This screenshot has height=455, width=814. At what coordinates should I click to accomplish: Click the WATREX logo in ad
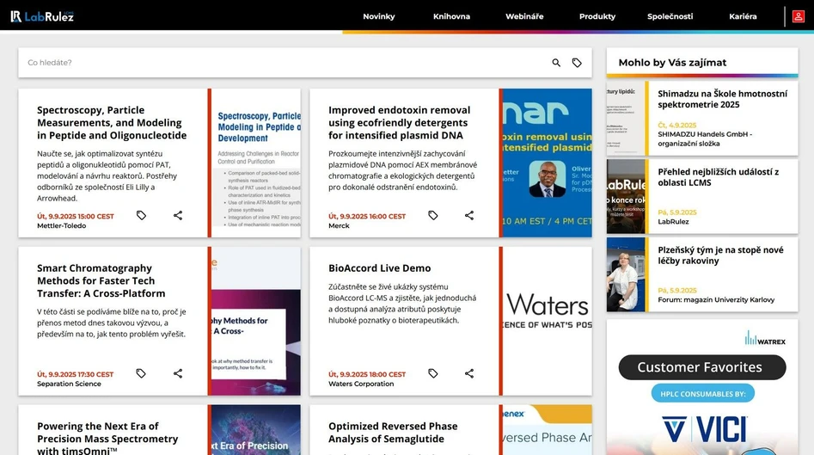pyautogui.click(x=765, y=338)
